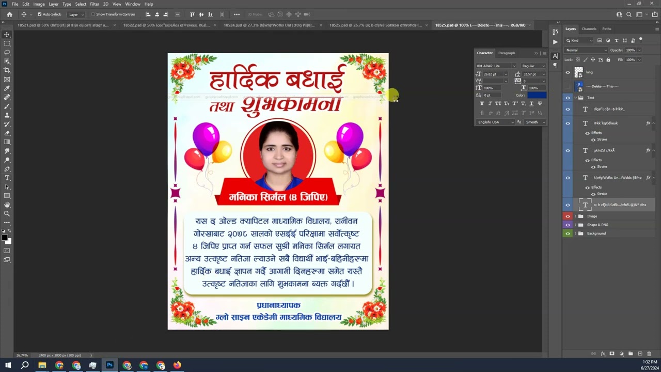Open the Windows Start menu

tap(8, 365)
